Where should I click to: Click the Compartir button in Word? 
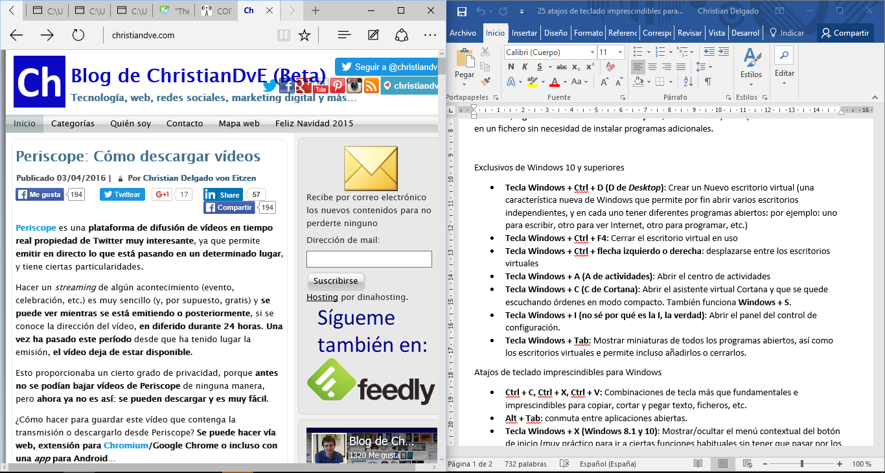pyautogui.click(x=845, y=33)
